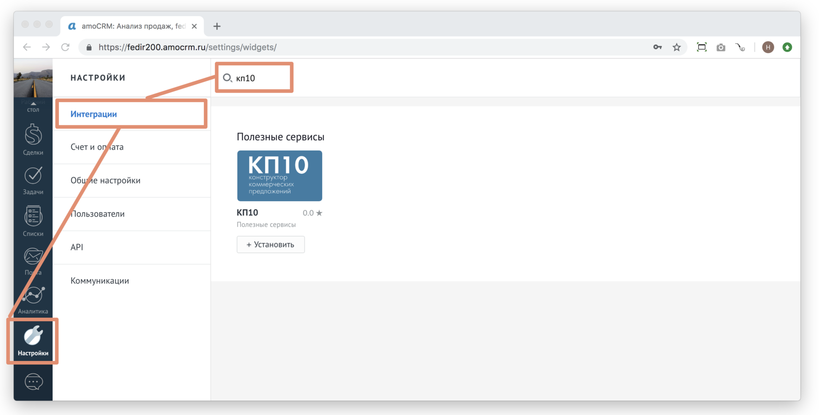Image resolution: width=819 pixels, height=415 pixels.
Task: Open Интеграции settings section
Action: click(132, 114)
